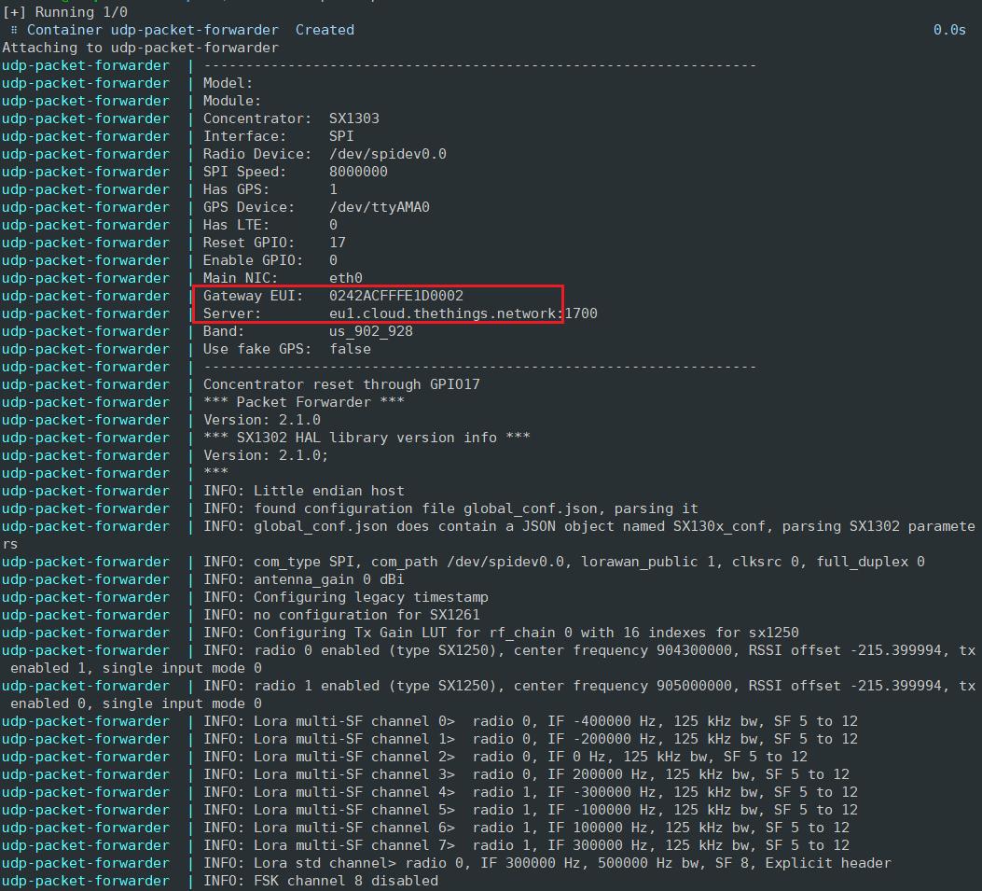Click the "Attaching to udp-packet-forwarder" line

[140, 48]
